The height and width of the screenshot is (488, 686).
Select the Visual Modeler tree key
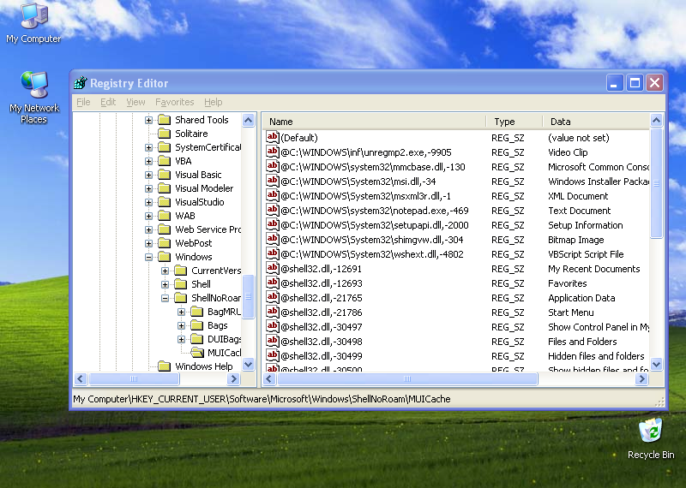pos(204,188)
